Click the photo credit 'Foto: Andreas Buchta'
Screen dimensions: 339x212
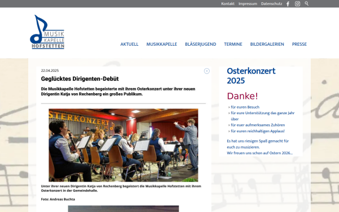click(58, 199)
